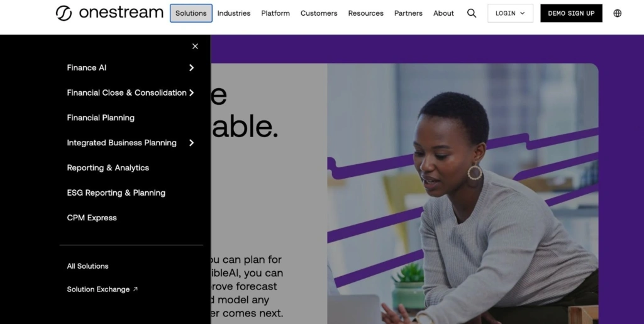Open the About menu
Image resolution: width=644 pixels, height=324 pixels.
pyautogui.click(x=443, y=13)
